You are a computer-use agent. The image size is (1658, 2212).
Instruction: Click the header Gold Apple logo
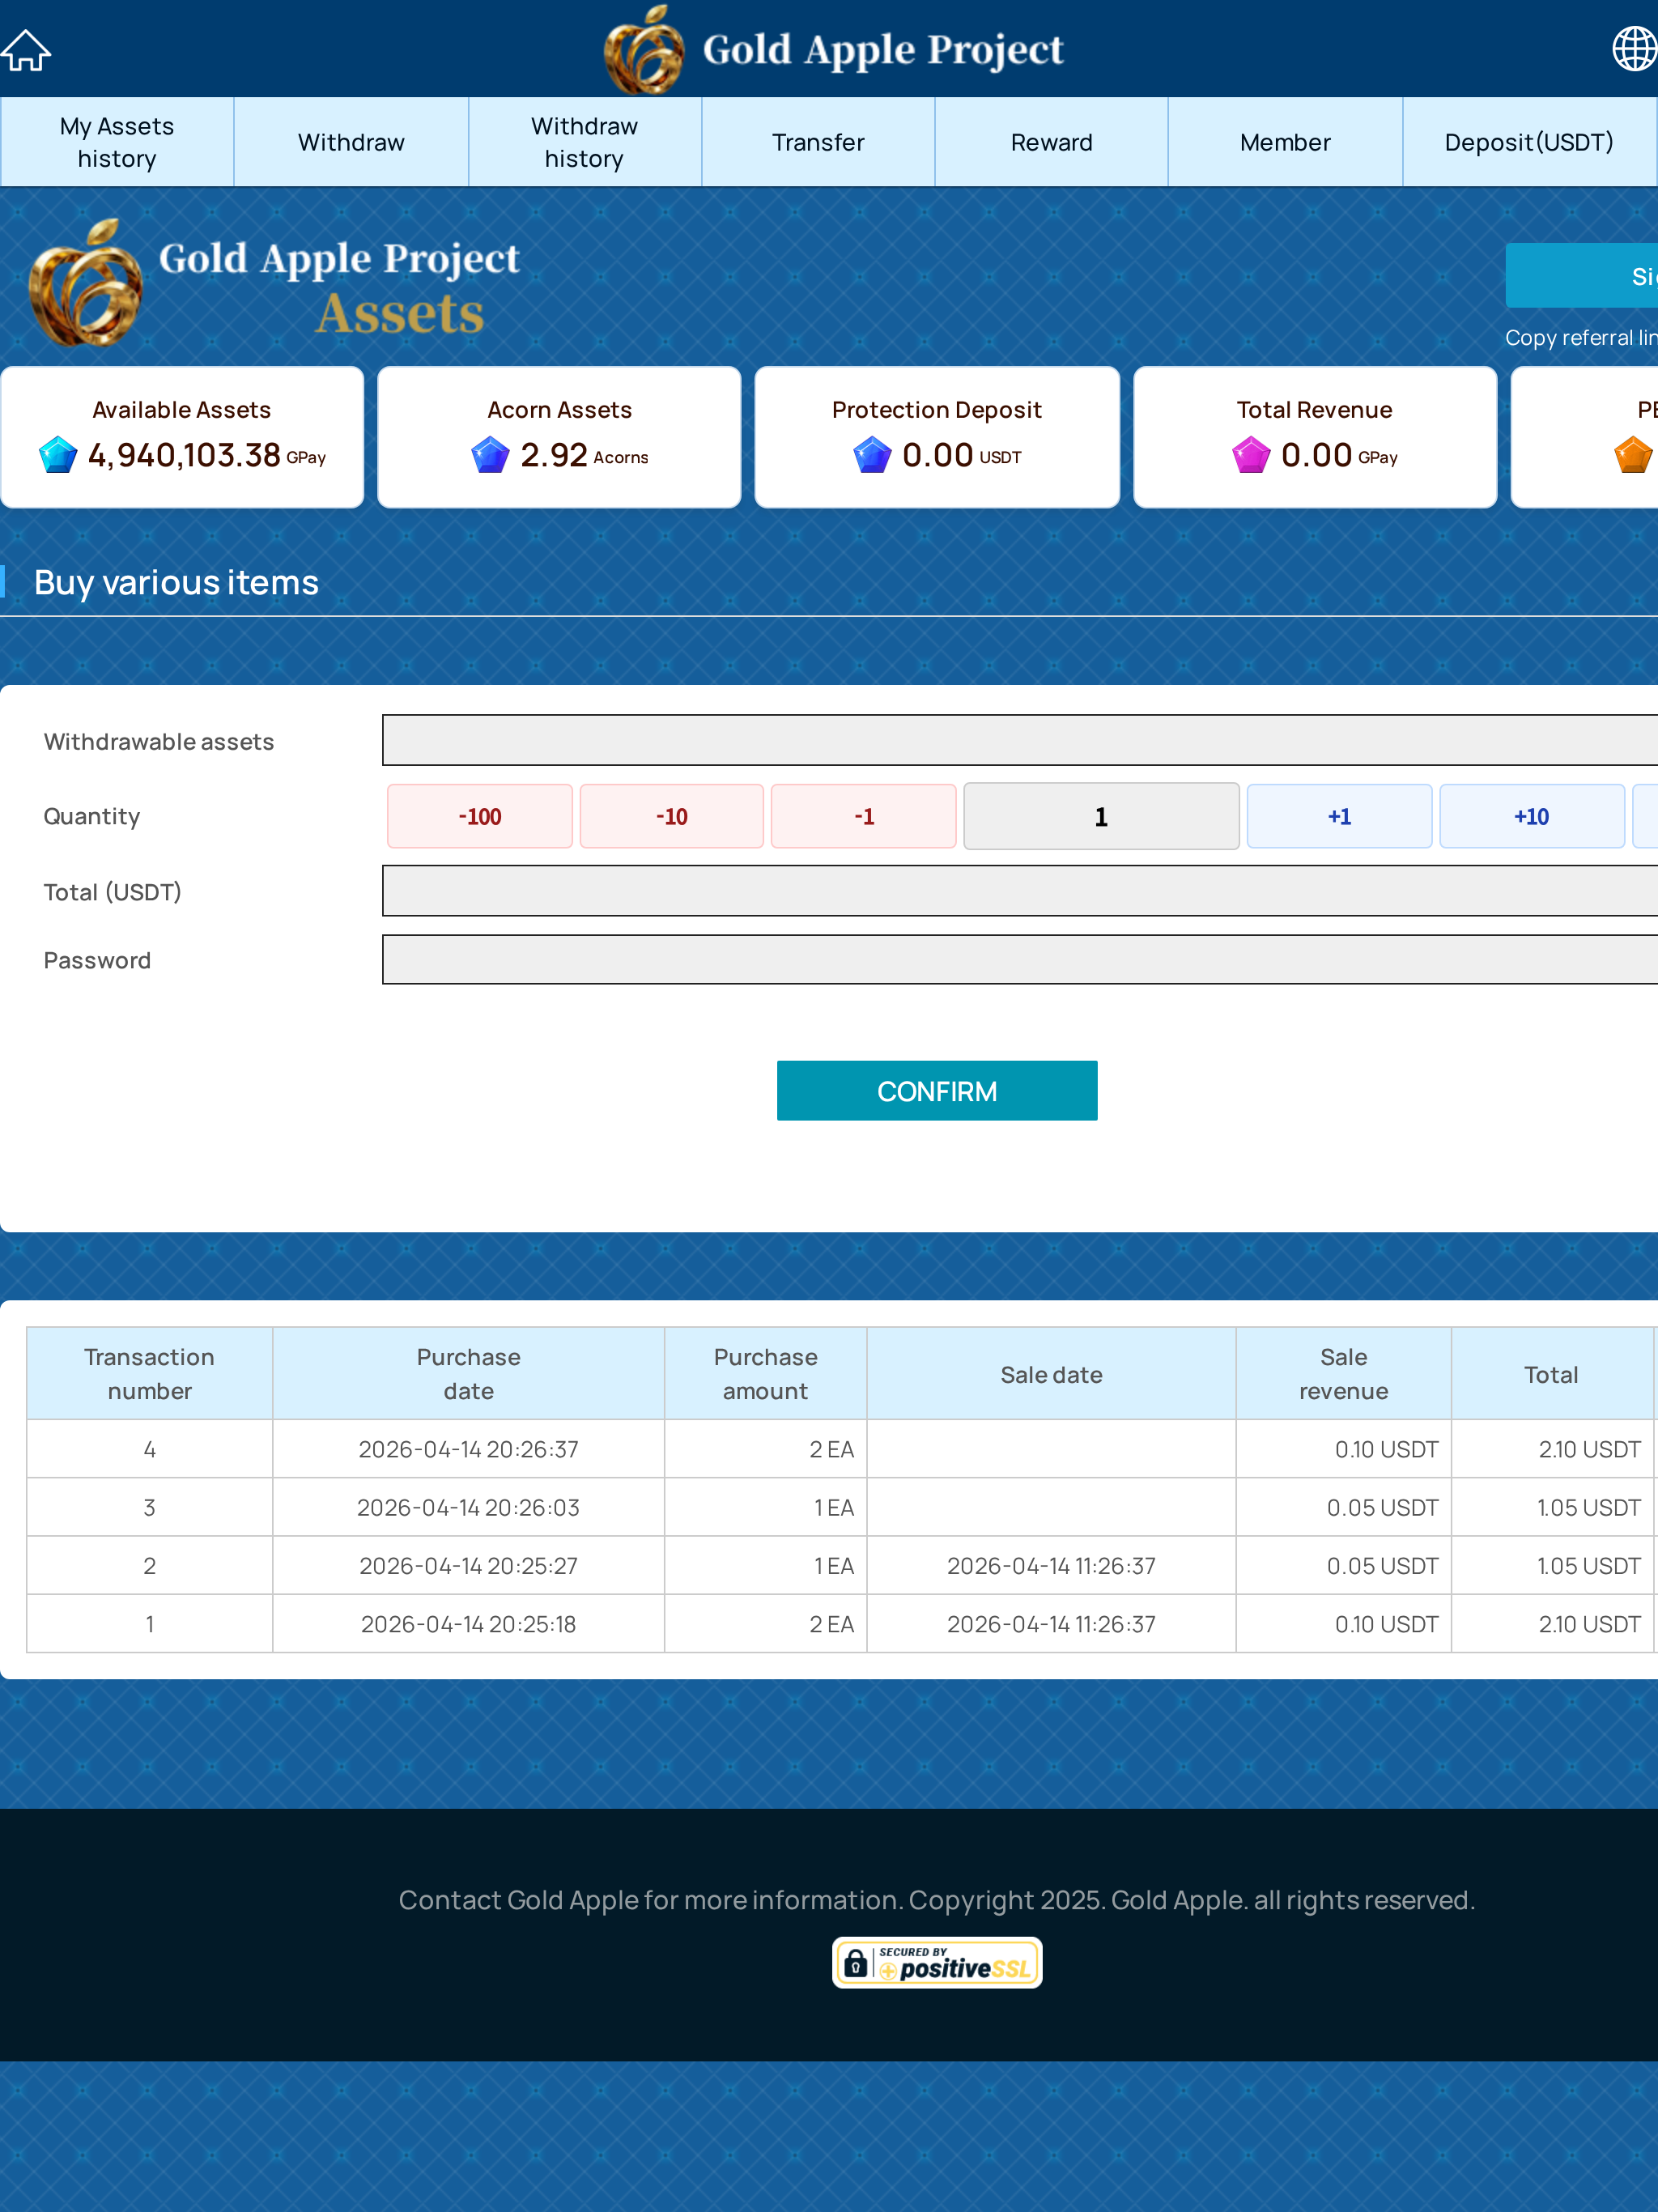[644, 50]
